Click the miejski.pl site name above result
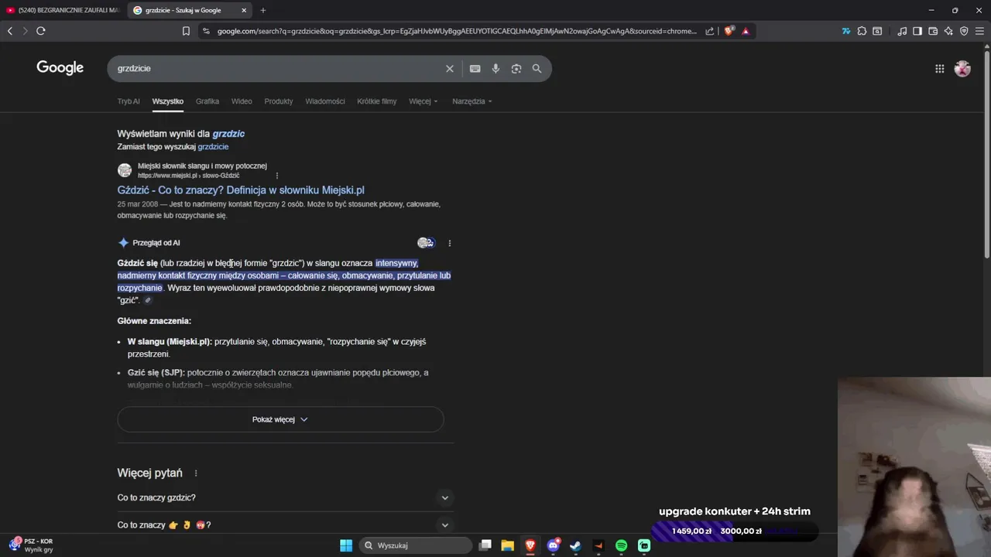This screenshot has height=557, width=991. pos(202,166)
